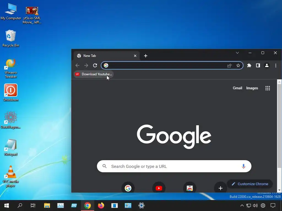This screenshot has height=211, width=282.
Task: Reload the page in Chrome
Action: pos(95,65)
